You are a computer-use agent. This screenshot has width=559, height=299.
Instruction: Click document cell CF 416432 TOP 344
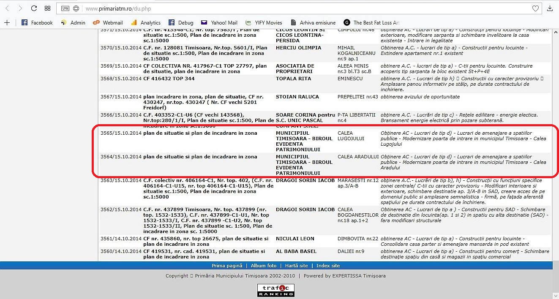coord(169,79)
